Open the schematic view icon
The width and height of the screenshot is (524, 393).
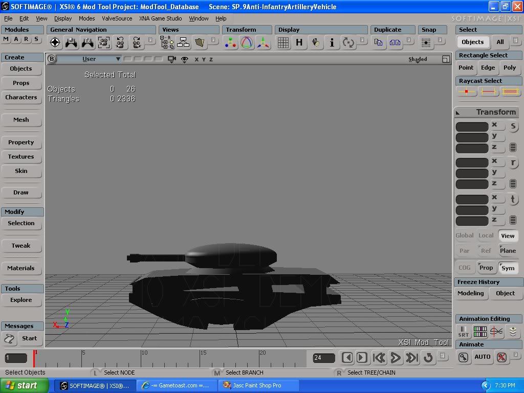coord(183,42)
